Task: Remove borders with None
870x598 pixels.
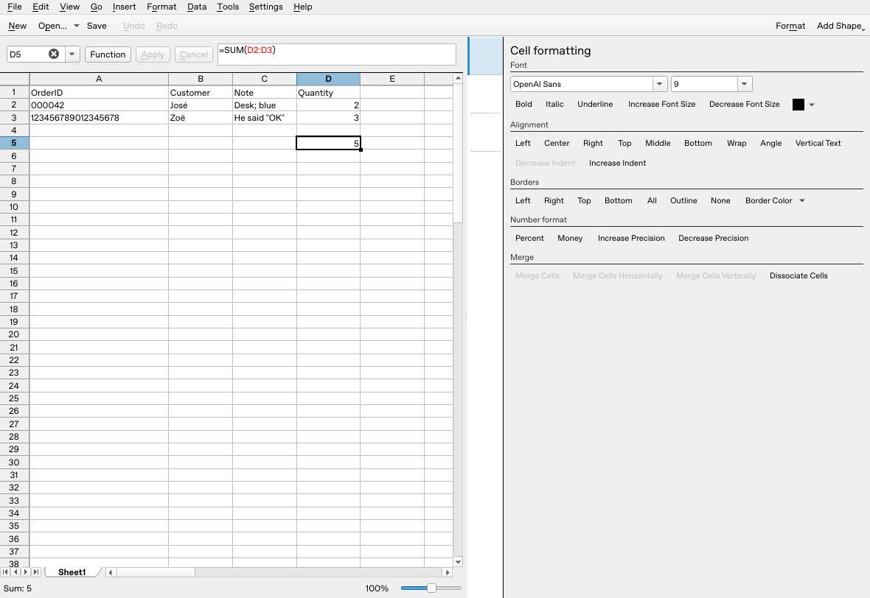Action: pos(720,200)
